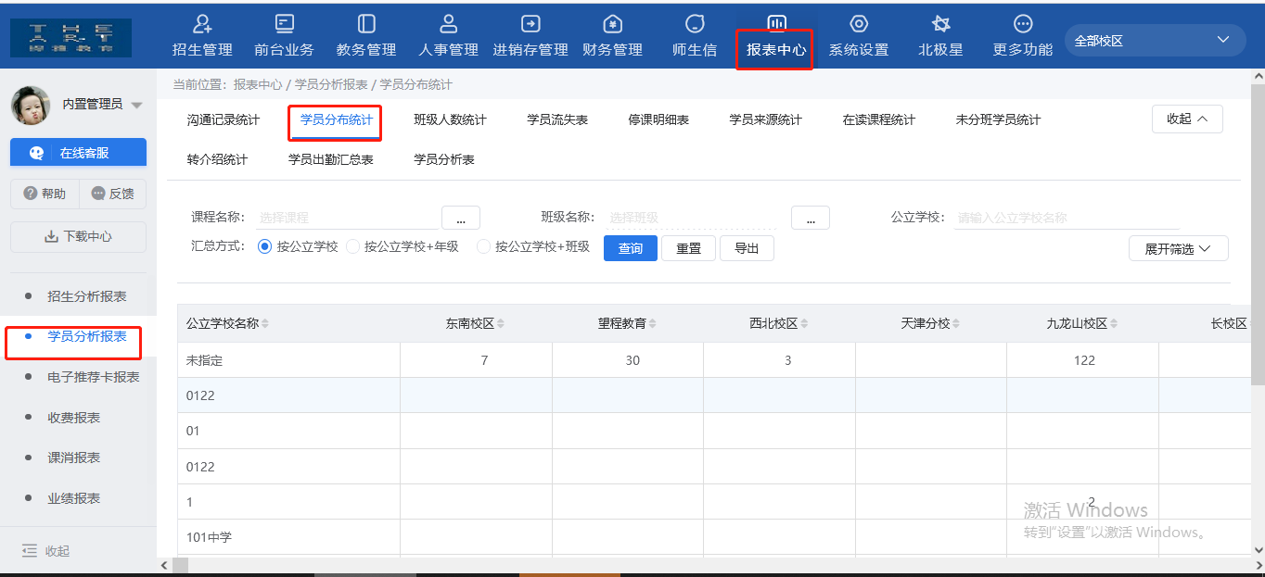Click the 导出 export button
The width and height of the screenshot is (1265, 577).
(x=747, y=248)
